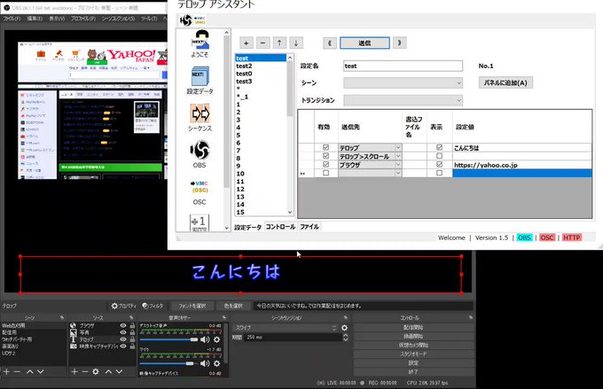The height and width of the screenshot is (389, 603).
Task: Toggle 表示 checkbox for ブラウザ row
Action: pos(439,164)
